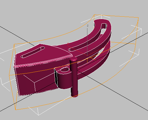The width and height of the screenshot is (148, 120).
Task: Click the bottom end of the pin
Action: click(75, 96)
